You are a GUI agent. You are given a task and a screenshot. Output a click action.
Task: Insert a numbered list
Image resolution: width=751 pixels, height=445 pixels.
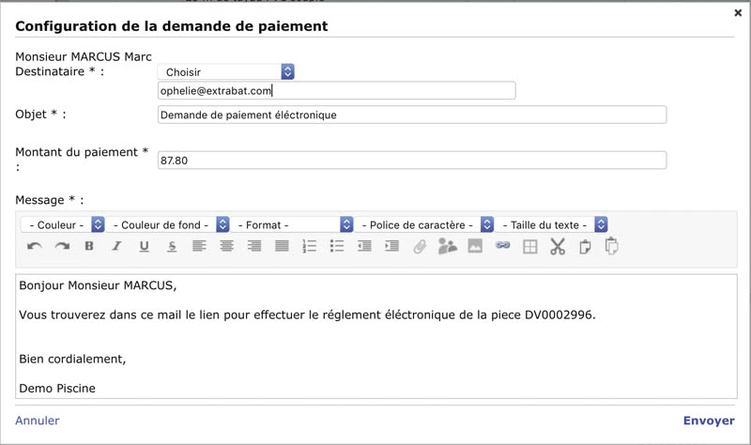pos(309,247)
